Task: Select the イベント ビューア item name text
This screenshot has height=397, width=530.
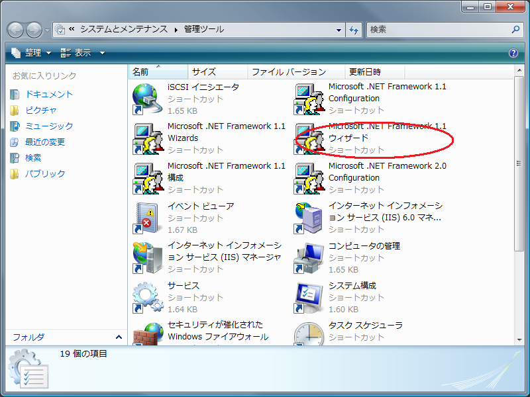Action: point(201,206)
